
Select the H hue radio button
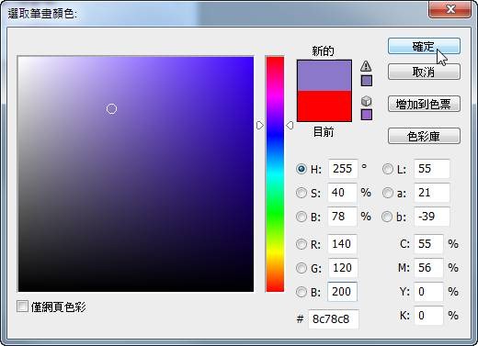(x=302, y=169)
